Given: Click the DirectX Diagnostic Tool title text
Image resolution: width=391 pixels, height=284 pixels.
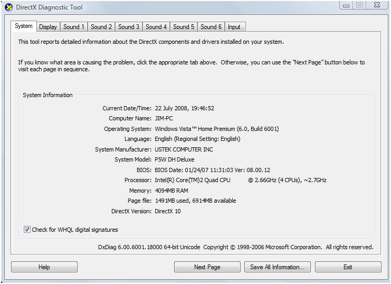Looking at the screenshot, I should click(x=49, y=7).
